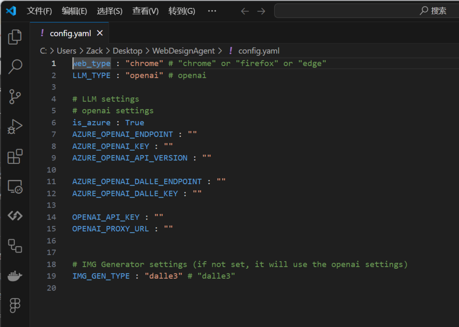Open the Figma extension icon

[15, 306]
